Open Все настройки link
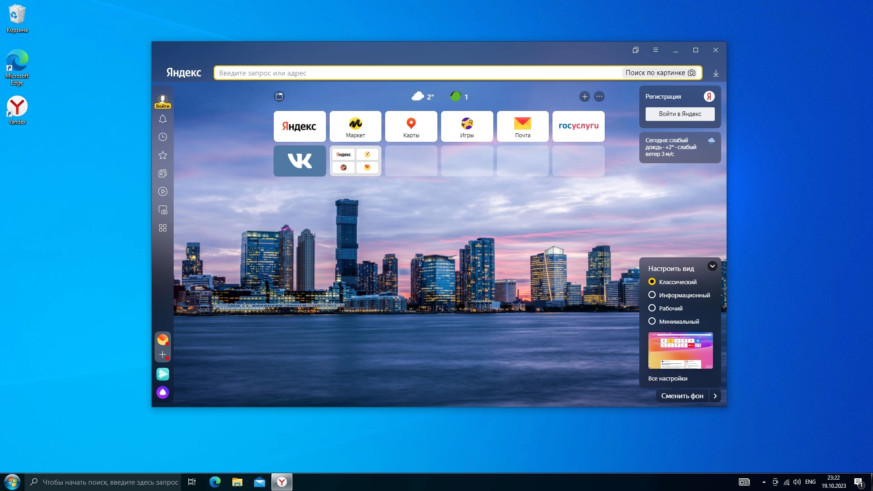 pos(667,379)
